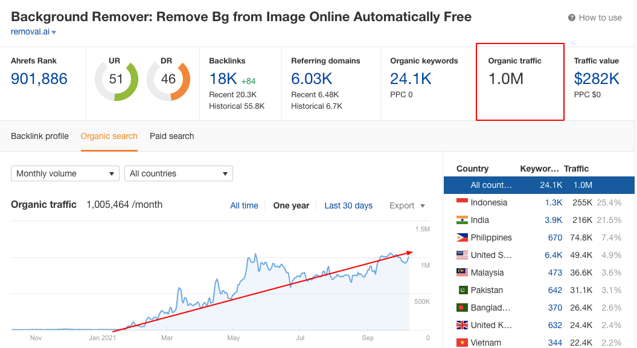This screenshot has width=637, height=348.
Task: Open United States keyword count 6.4K
Action: (554, 255)
